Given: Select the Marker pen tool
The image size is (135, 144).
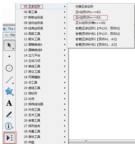Looking at the screenshot, I should point(9,114).
